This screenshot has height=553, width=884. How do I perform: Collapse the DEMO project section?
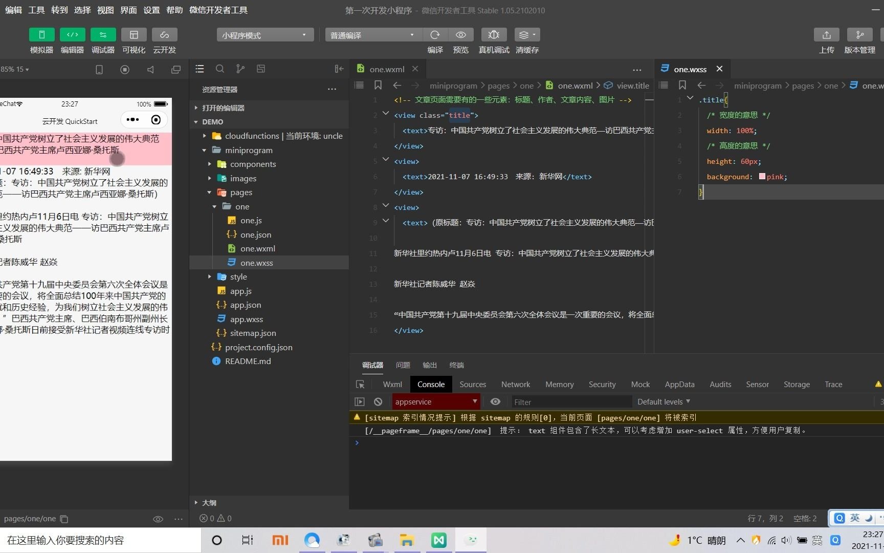click(212, 122)
